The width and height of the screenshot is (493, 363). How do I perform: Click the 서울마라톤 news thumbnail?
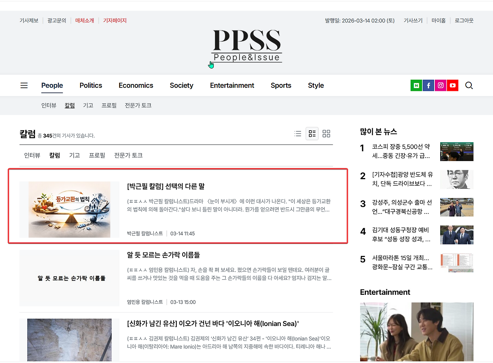tap(457, 262)
